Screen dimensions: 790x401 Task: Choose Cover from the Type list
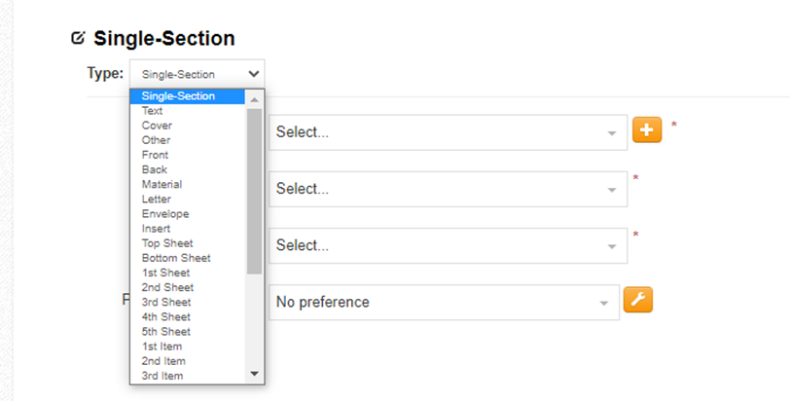[157, 126]
